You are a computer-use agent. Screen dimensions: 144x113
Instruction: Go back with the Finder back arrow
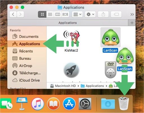point(13,14)
